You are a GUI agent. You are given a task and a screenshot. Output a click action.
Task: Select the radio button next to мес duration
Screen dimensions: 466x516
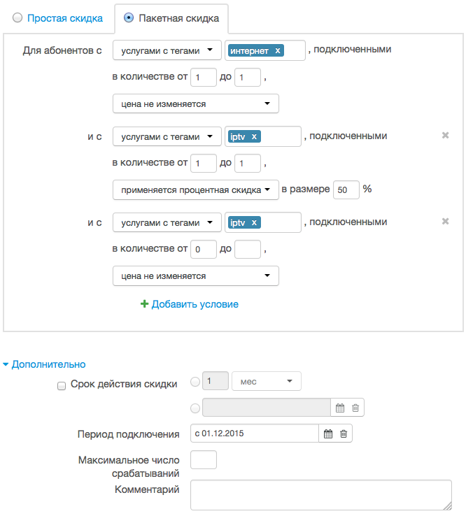(195, 382)
